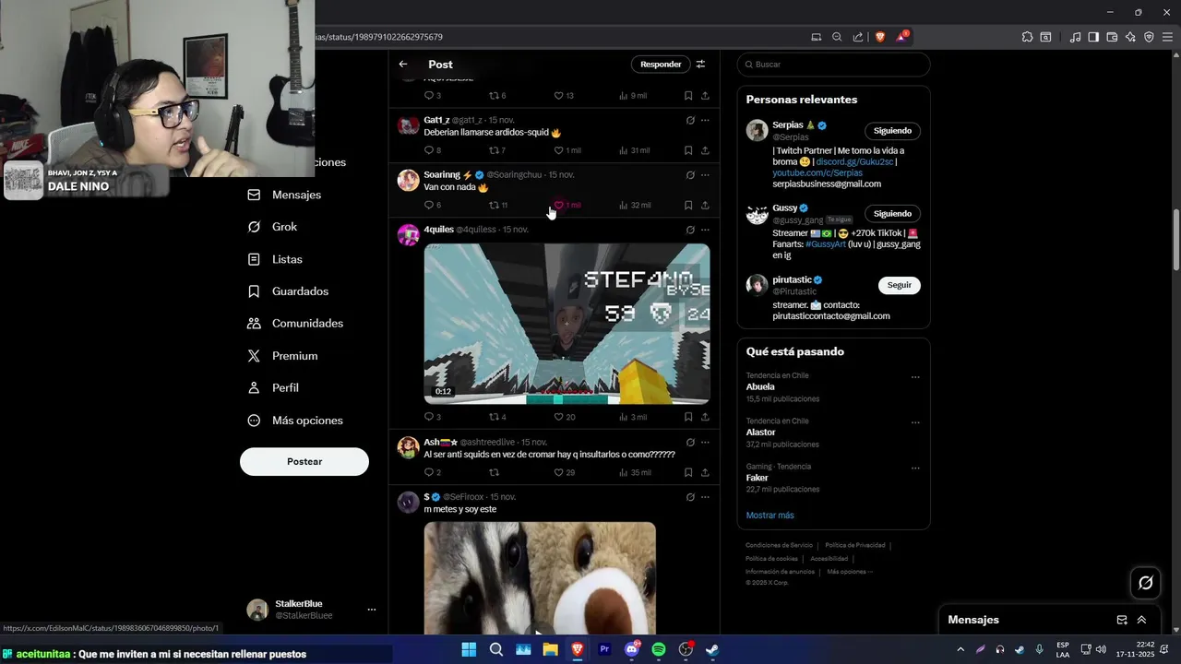Play the 4quiles Minecraft video

tap(567, 324)
